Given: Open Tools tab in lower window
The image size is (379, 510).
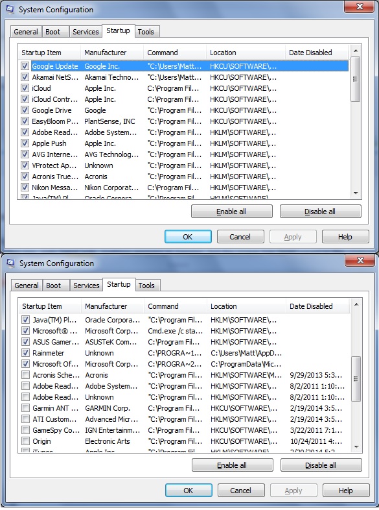Looking at the screenshot, I should click(146, 285).
